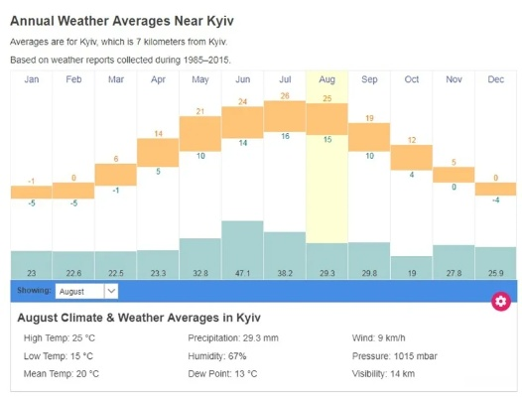Click the June precipitation bar showing 47.1
Screen dimensions: 522x397
point(242,250)
